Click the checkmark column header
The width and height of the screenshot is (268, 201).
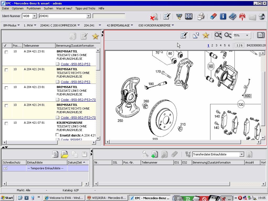click(x=7, y=46)
